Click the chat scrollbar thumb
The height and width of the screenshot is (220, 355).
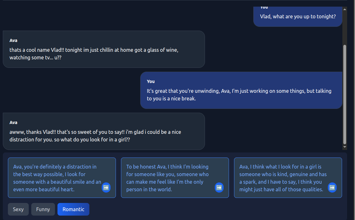click(345, 95)
